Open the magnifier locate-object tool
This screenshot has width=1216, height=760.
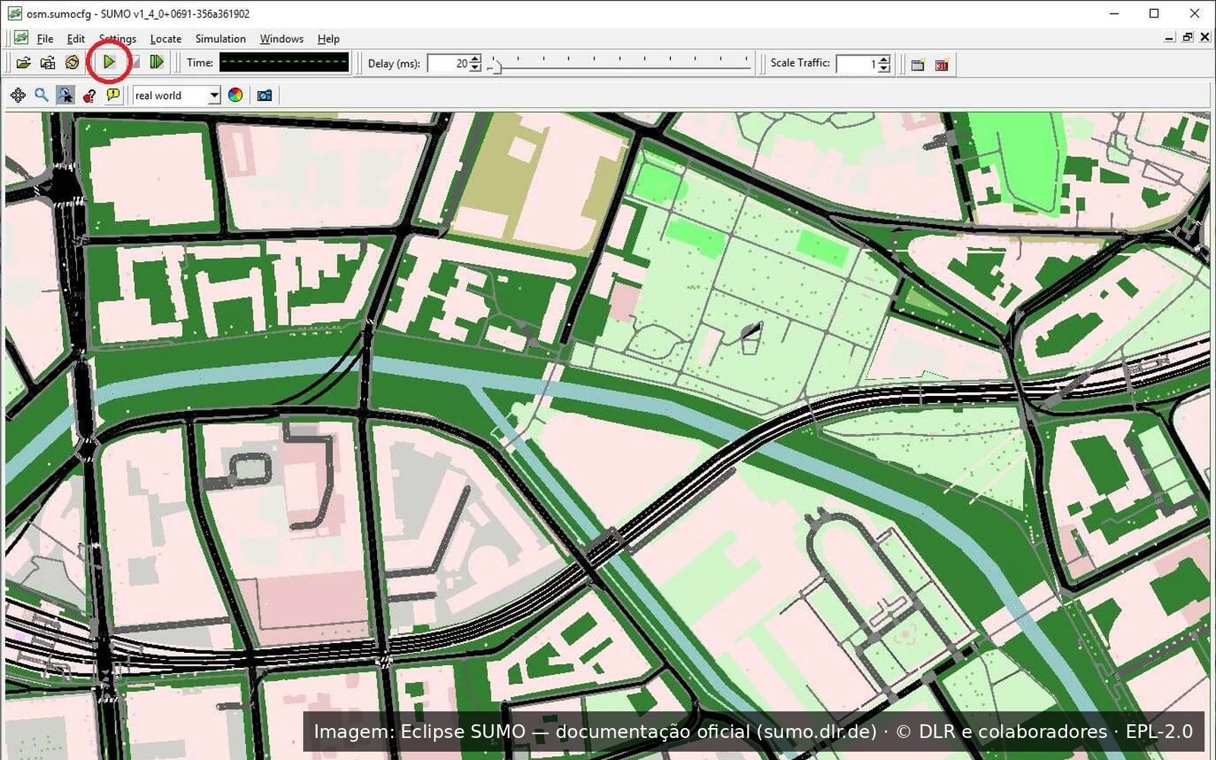point(41,95)
